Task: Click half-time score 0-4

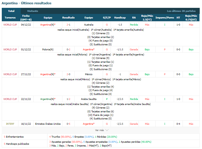Action: (178, 124)
